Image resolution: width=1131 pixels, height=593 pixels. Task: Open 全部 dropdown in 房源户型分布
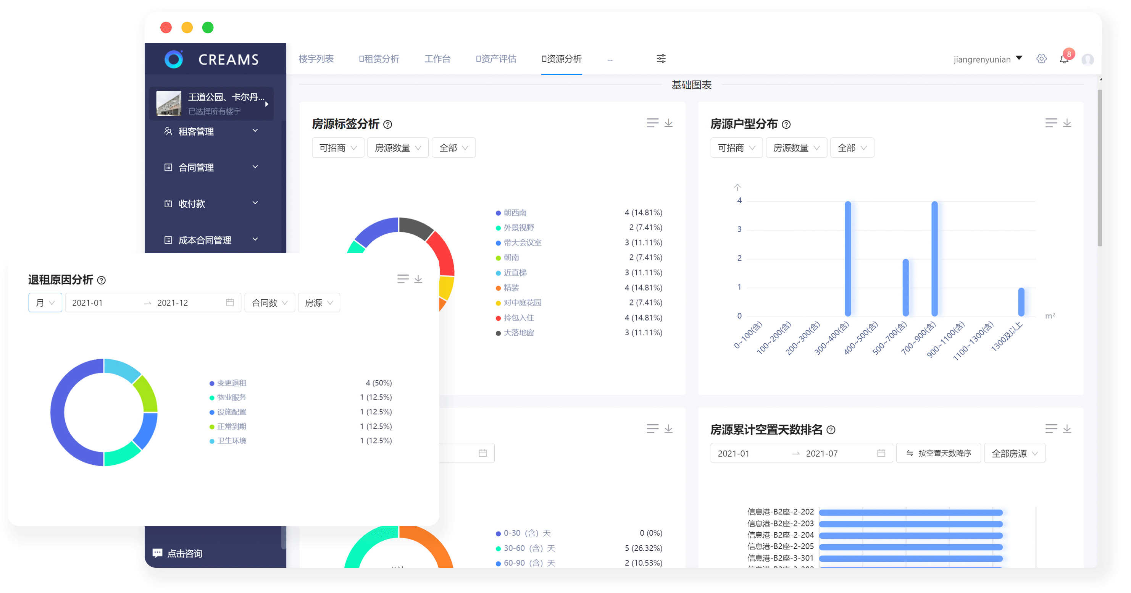coord(852,148)
